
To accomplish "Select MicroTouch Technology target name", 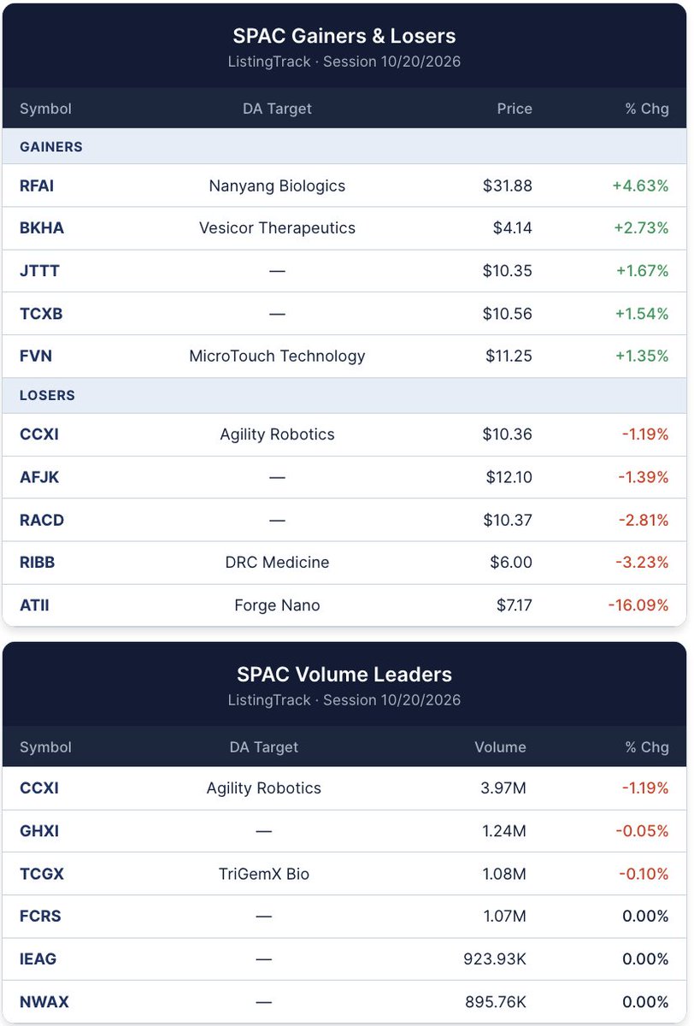I will [x=277, y=357].
